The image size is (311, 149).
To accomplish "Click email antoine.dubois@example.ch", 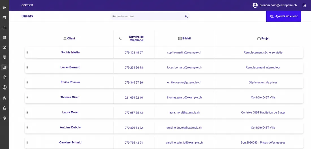I will 184,128.
